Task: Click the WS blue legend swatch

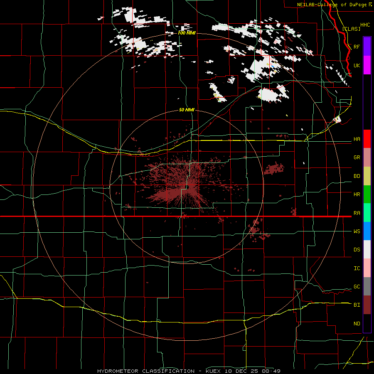Action: pos(367,231)
